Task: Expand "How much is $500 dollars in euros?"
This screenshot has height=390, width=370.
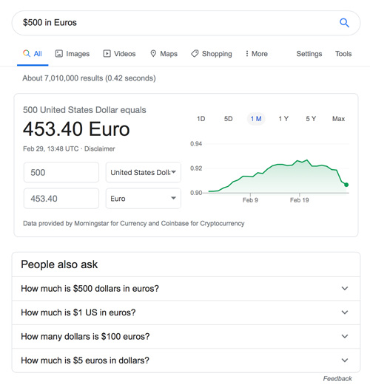Action: pyautogui.click(x=186, y=289)
